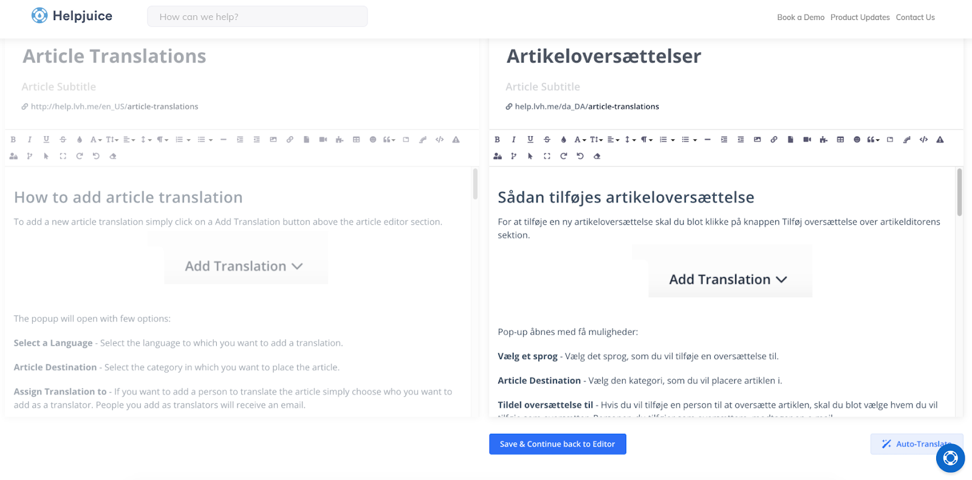The height and width of the screenshot is (480, 972).
Task: Insert table in the Danish translation editor
Action: tap(840, 140)
